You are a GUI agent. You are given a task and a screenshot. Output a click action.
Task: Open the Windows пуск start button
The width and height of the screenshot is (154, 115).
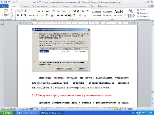[x=7, y=113]
